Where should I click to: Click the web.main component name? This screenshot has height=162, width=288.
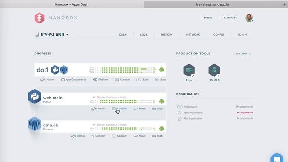click(x=53, y=98)
